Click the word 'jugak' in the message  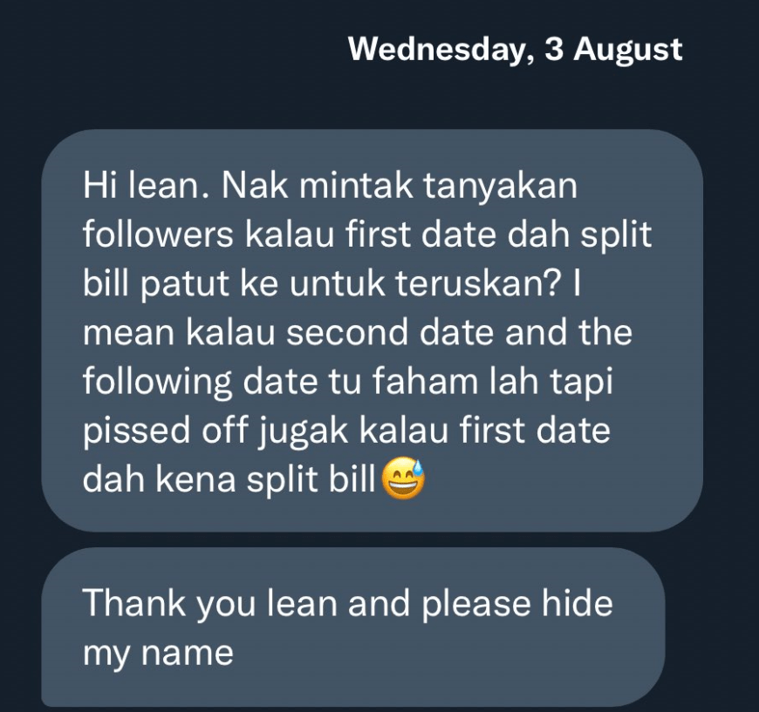[304, 431]
